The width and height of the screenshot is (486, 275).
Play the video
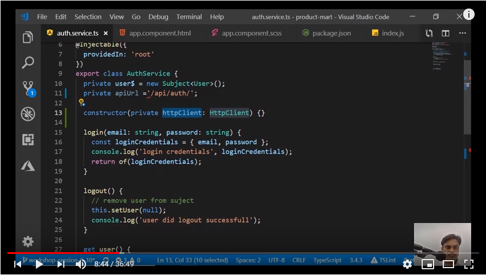pyautogui.click(x=39, y=264)
